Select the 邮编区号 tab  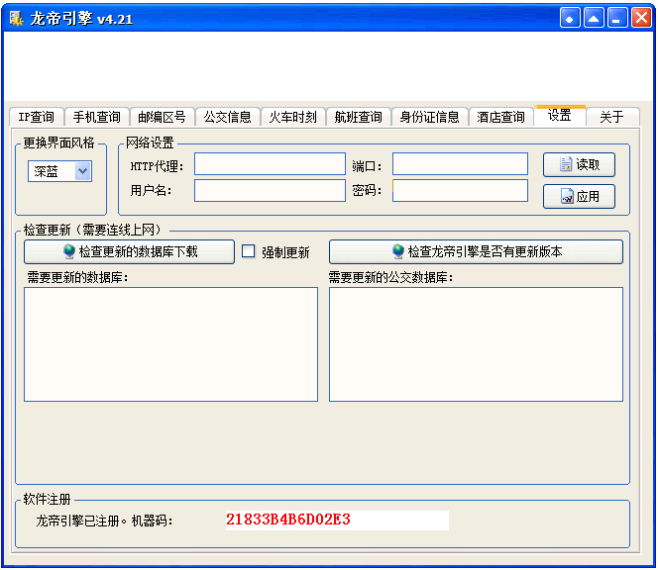162,117
